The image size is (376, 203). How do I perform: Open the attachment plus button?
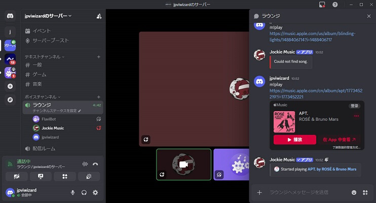point(259,192)
